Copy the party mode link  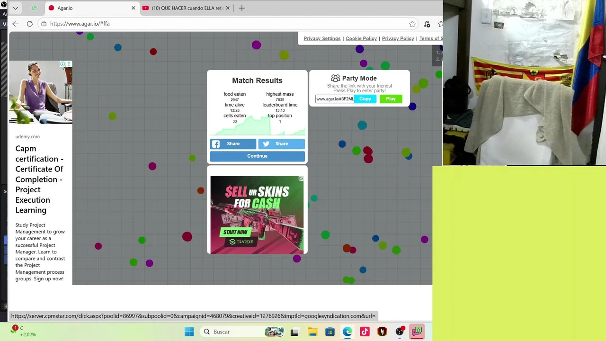coord(365,99)
